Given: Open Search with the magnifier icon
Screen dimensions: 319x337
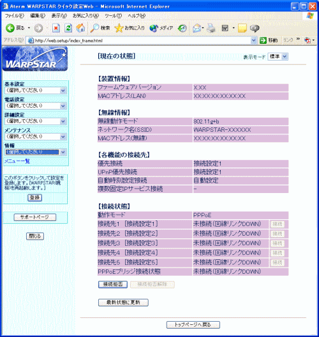Looking at the screenshot, I should point(94,28).
